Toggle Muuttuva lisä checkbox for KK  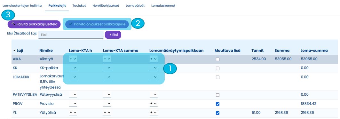217,68
